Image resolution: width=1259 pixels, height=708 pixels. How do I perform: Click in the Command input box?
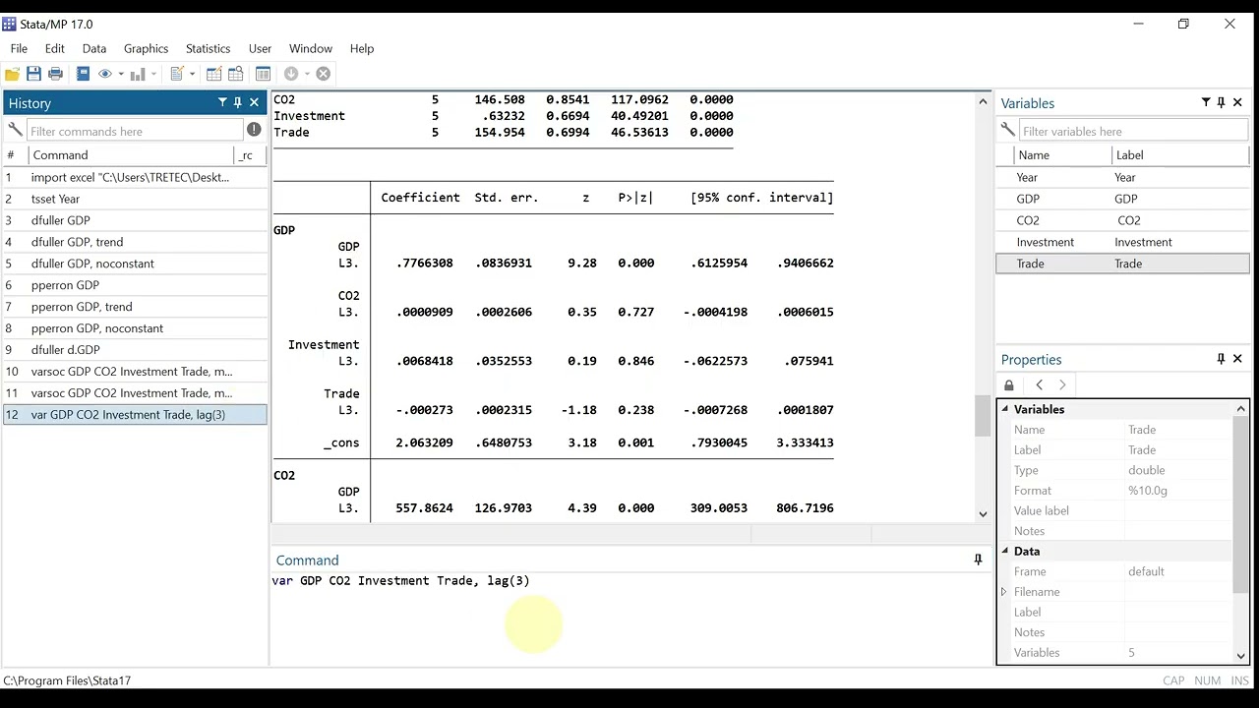(629, 618)
